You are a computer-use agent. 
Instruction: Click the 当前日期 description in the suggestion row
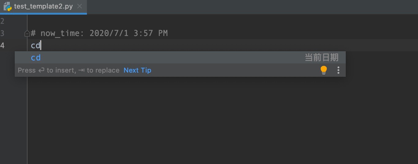pos(322,57)
